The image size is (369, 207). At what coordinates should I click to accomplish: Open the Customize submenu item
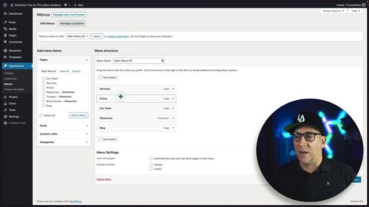coord(10,79)
